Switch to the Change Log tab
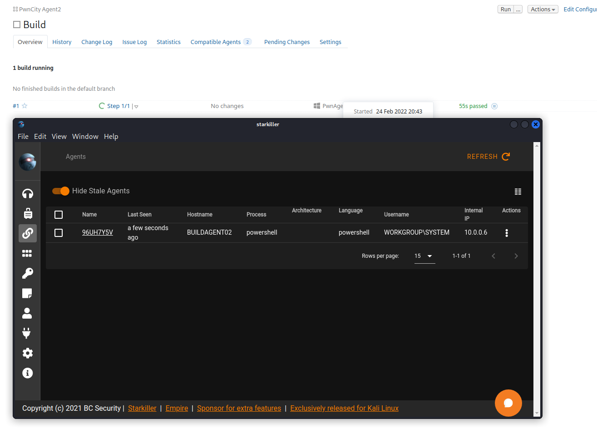This screenshot has width=597, height=433. 97,42
